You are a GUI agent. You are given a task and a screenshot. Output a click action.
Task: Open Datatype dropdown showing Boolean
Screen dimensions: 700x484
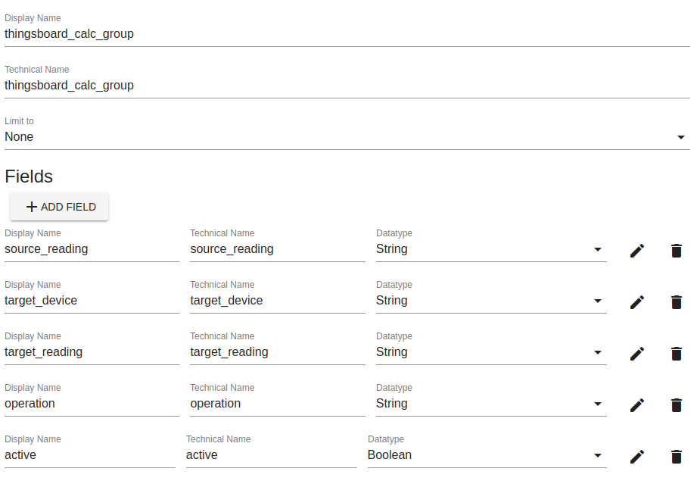486,455
